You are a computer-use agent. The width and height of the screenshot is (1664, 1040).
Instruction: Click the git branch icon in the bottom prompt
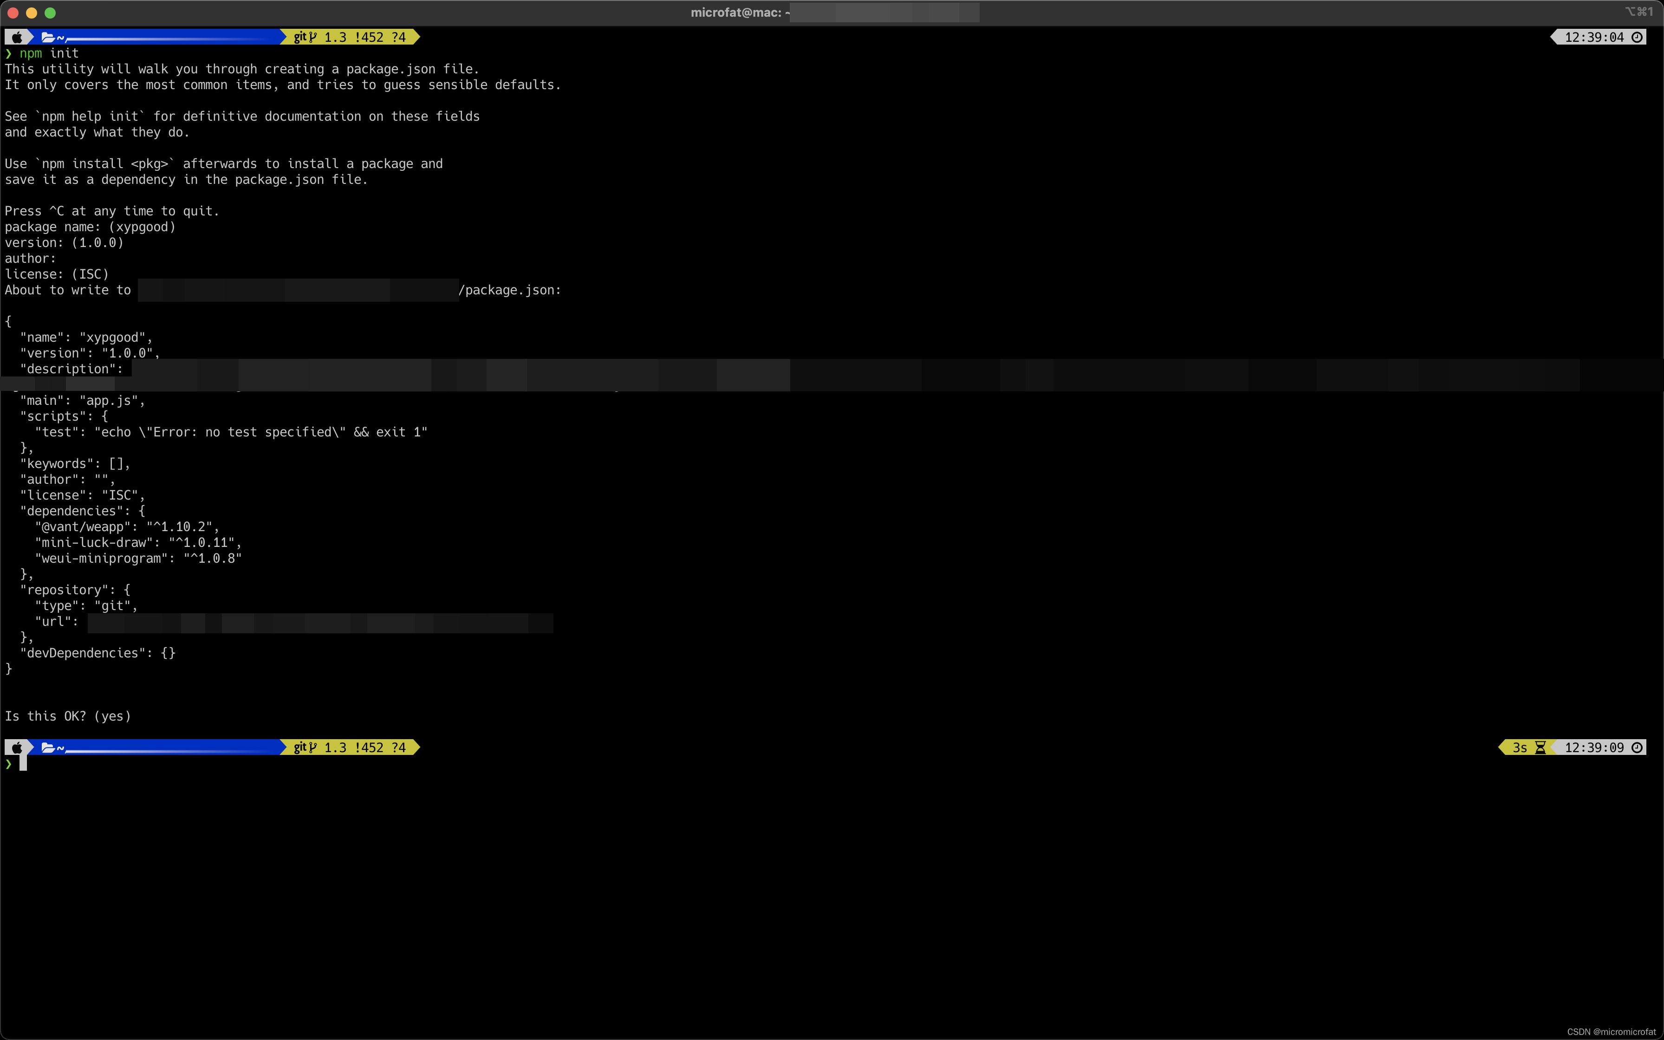(313, 747)
